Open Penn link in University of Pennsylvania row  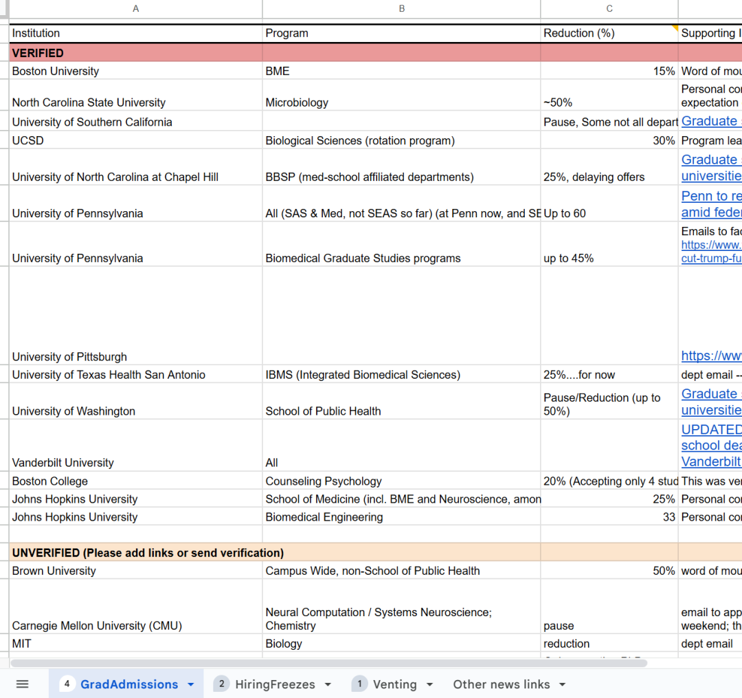(711, 204)
